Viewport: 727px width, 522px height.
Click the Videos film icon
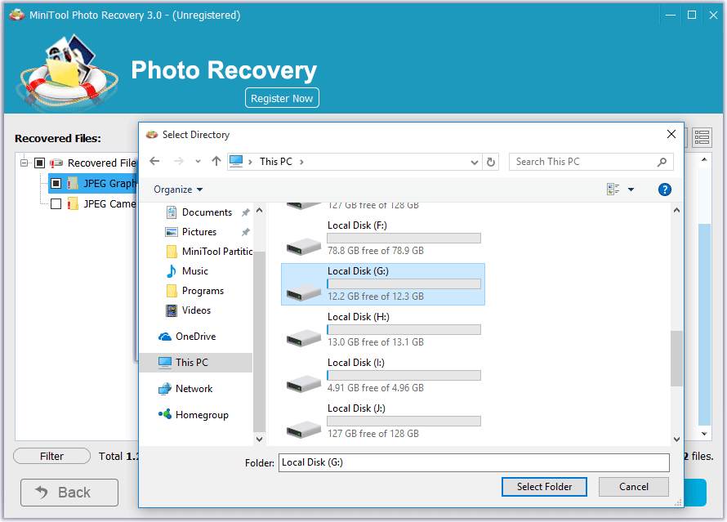click(x=172, y=310)
